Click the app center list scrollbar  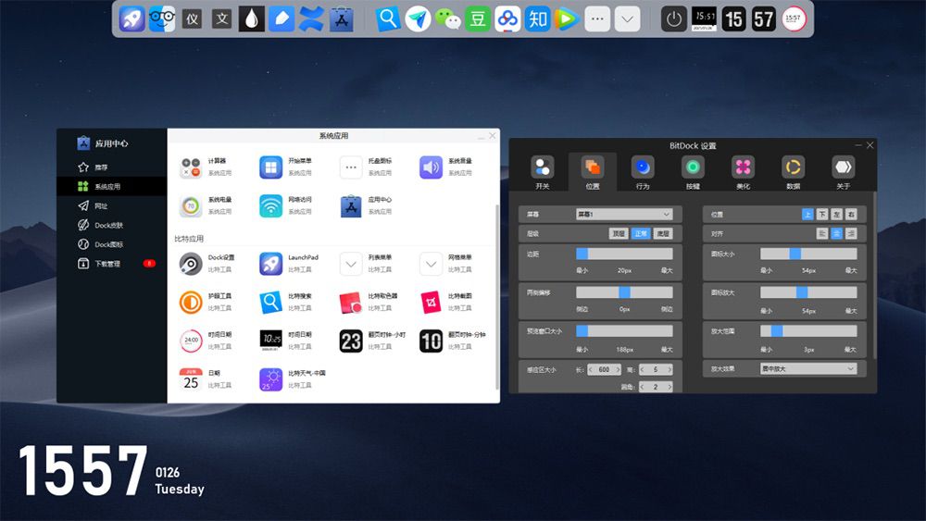pos(496,297)
